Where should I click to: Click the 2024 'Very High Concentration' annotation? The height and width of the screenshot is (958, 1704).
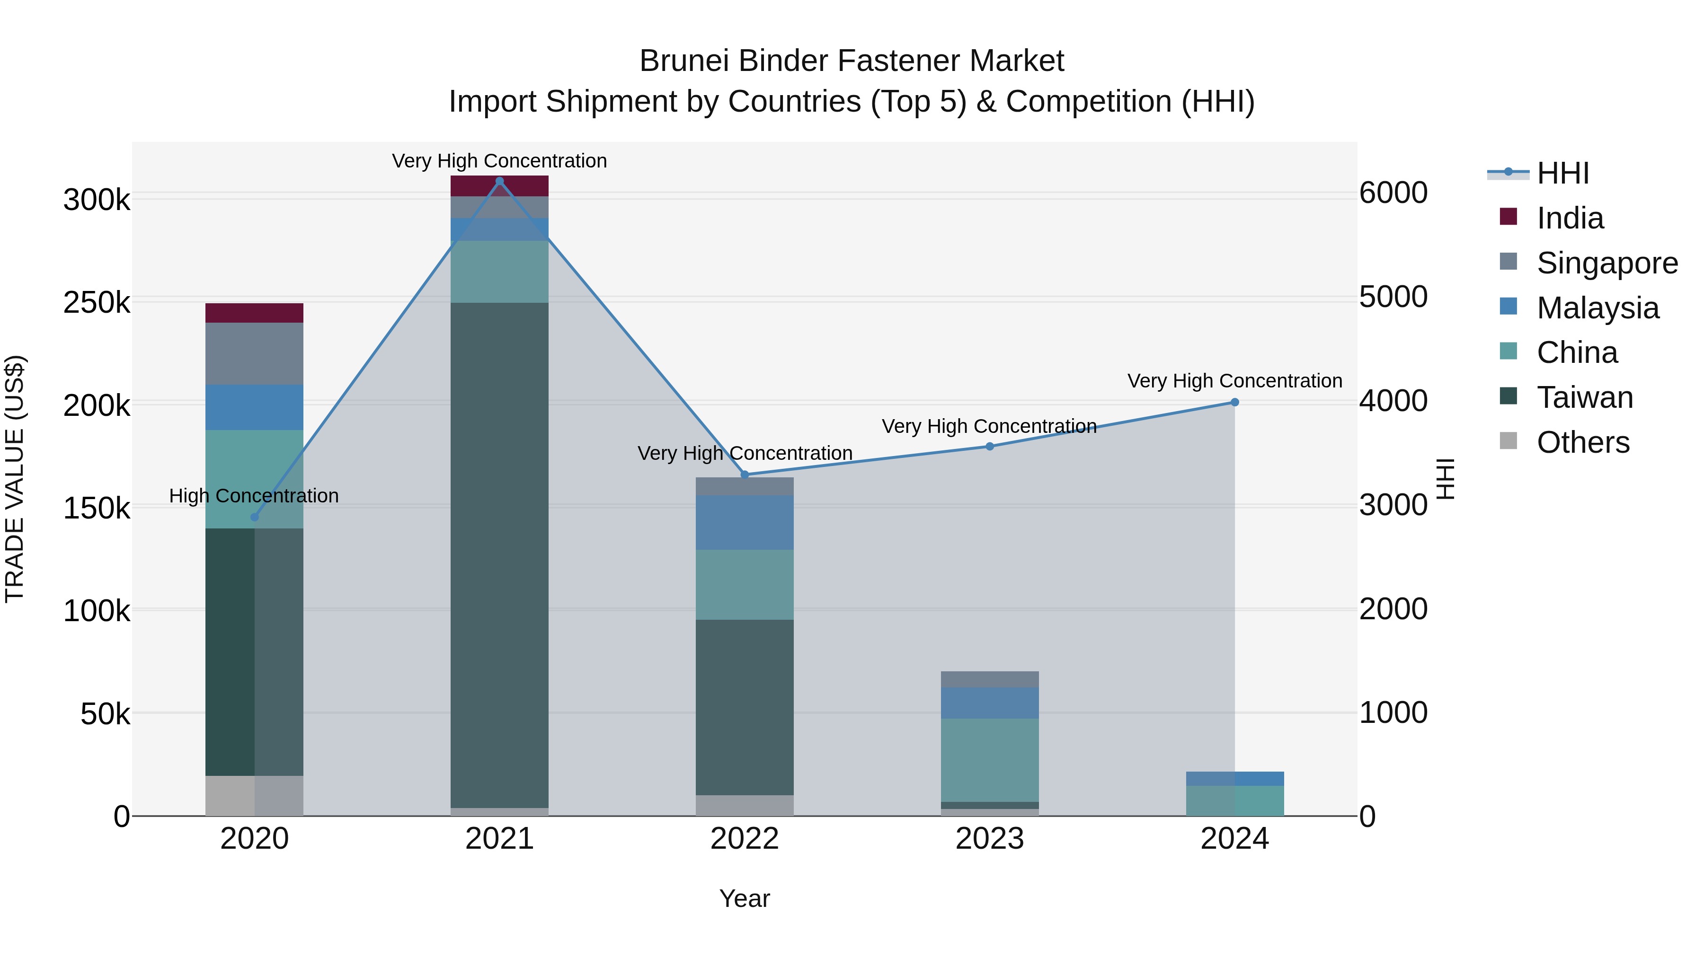(1235, 381)
